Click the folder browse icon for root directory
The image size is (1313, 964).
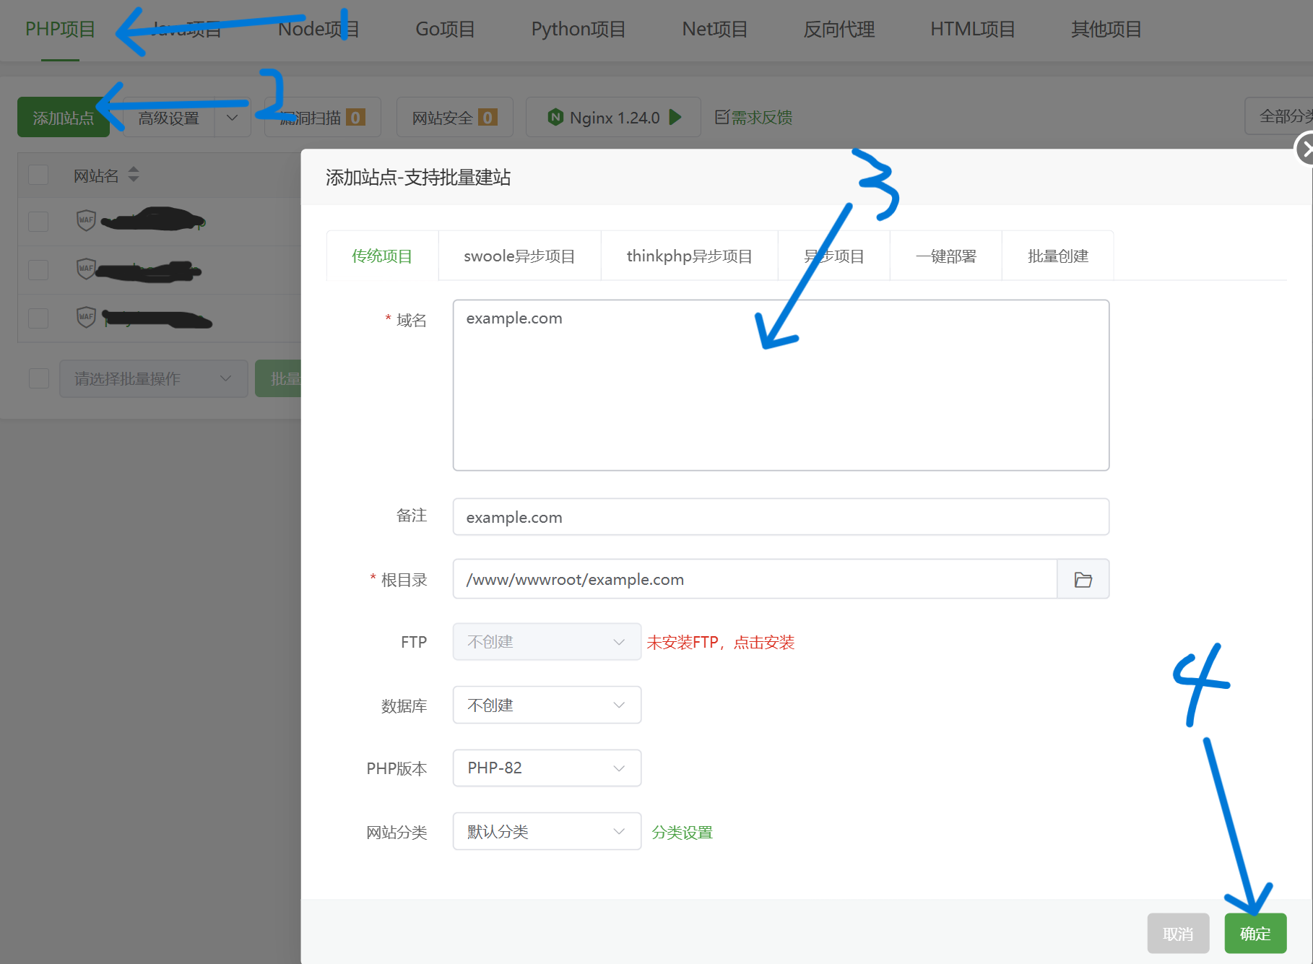pyautogui.click(x=1083, y=579)
